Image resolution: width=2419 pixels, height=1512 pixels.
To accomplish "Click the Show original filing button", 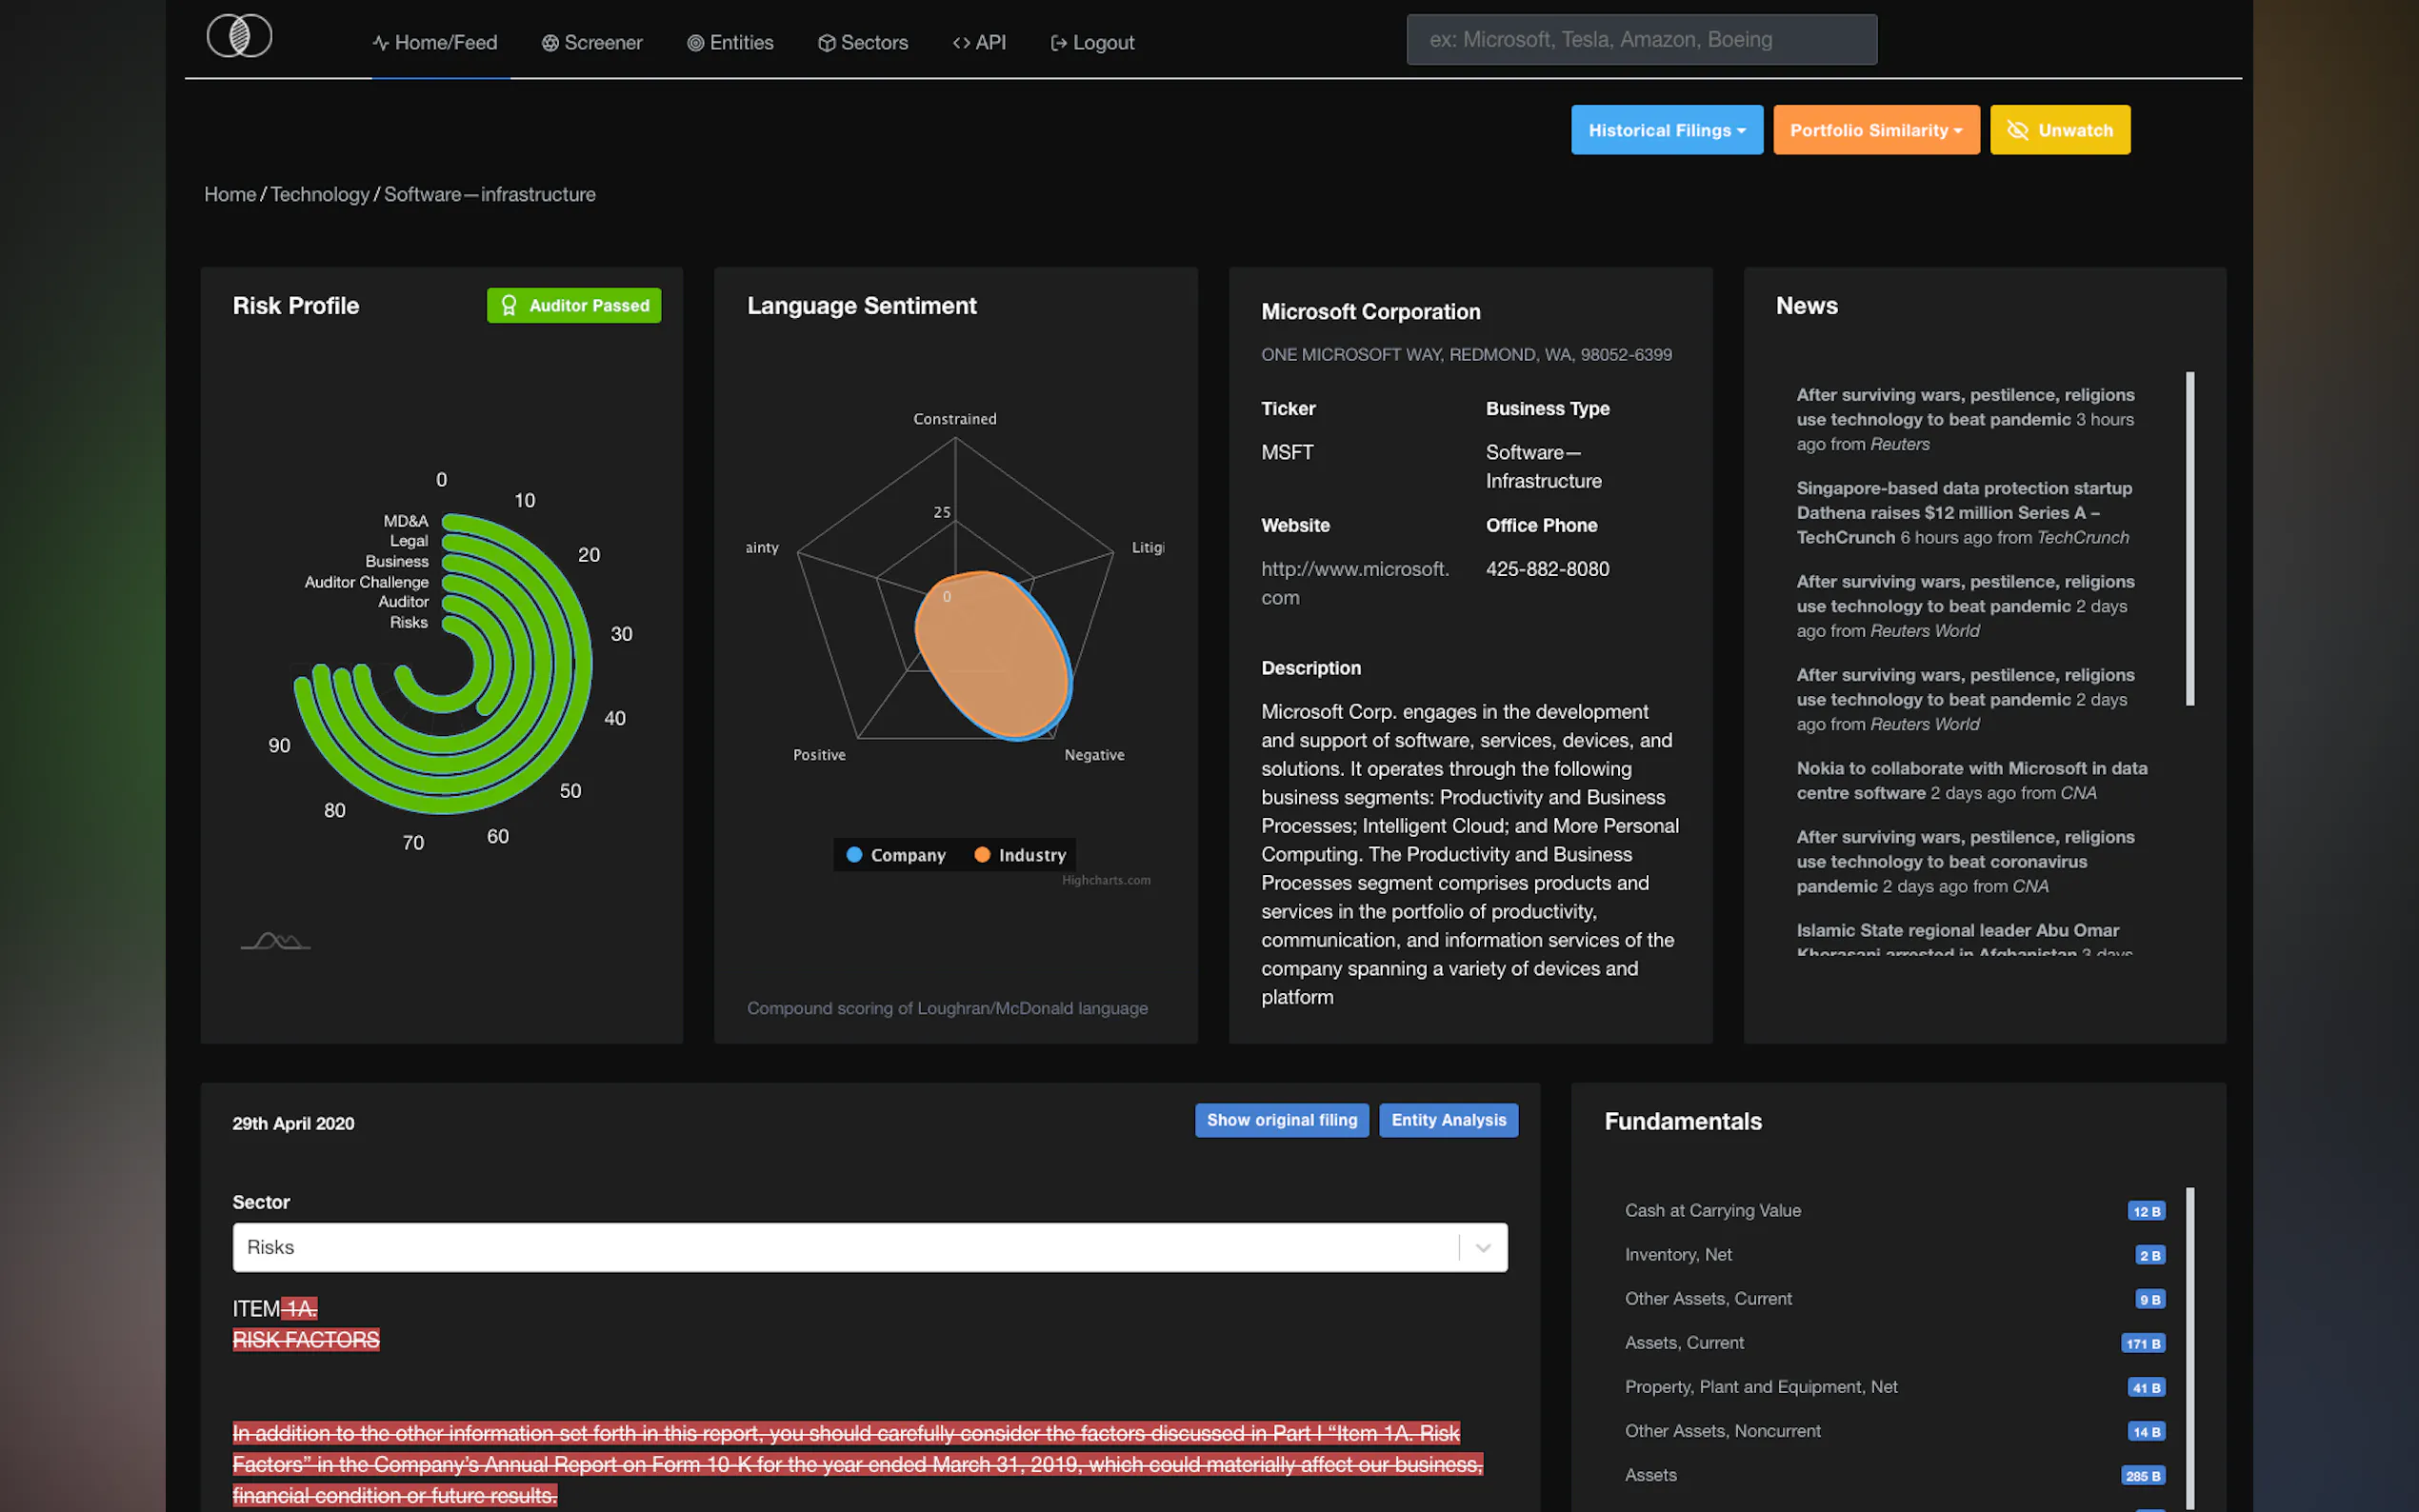I will click(x=1282, y=1120).
